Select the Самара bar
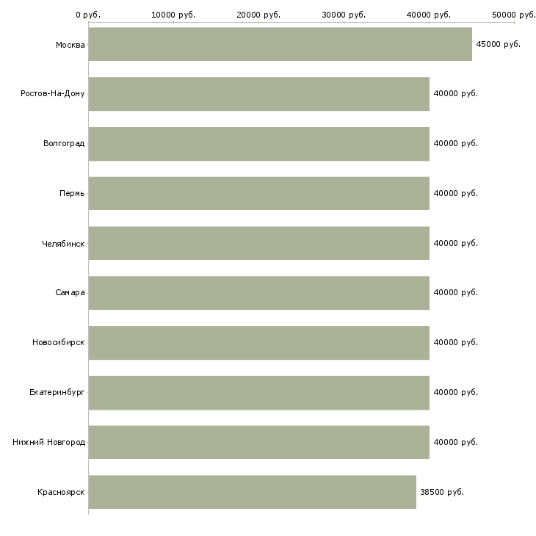The width and height of the screenshot is (536, 536). click(258, 293)
